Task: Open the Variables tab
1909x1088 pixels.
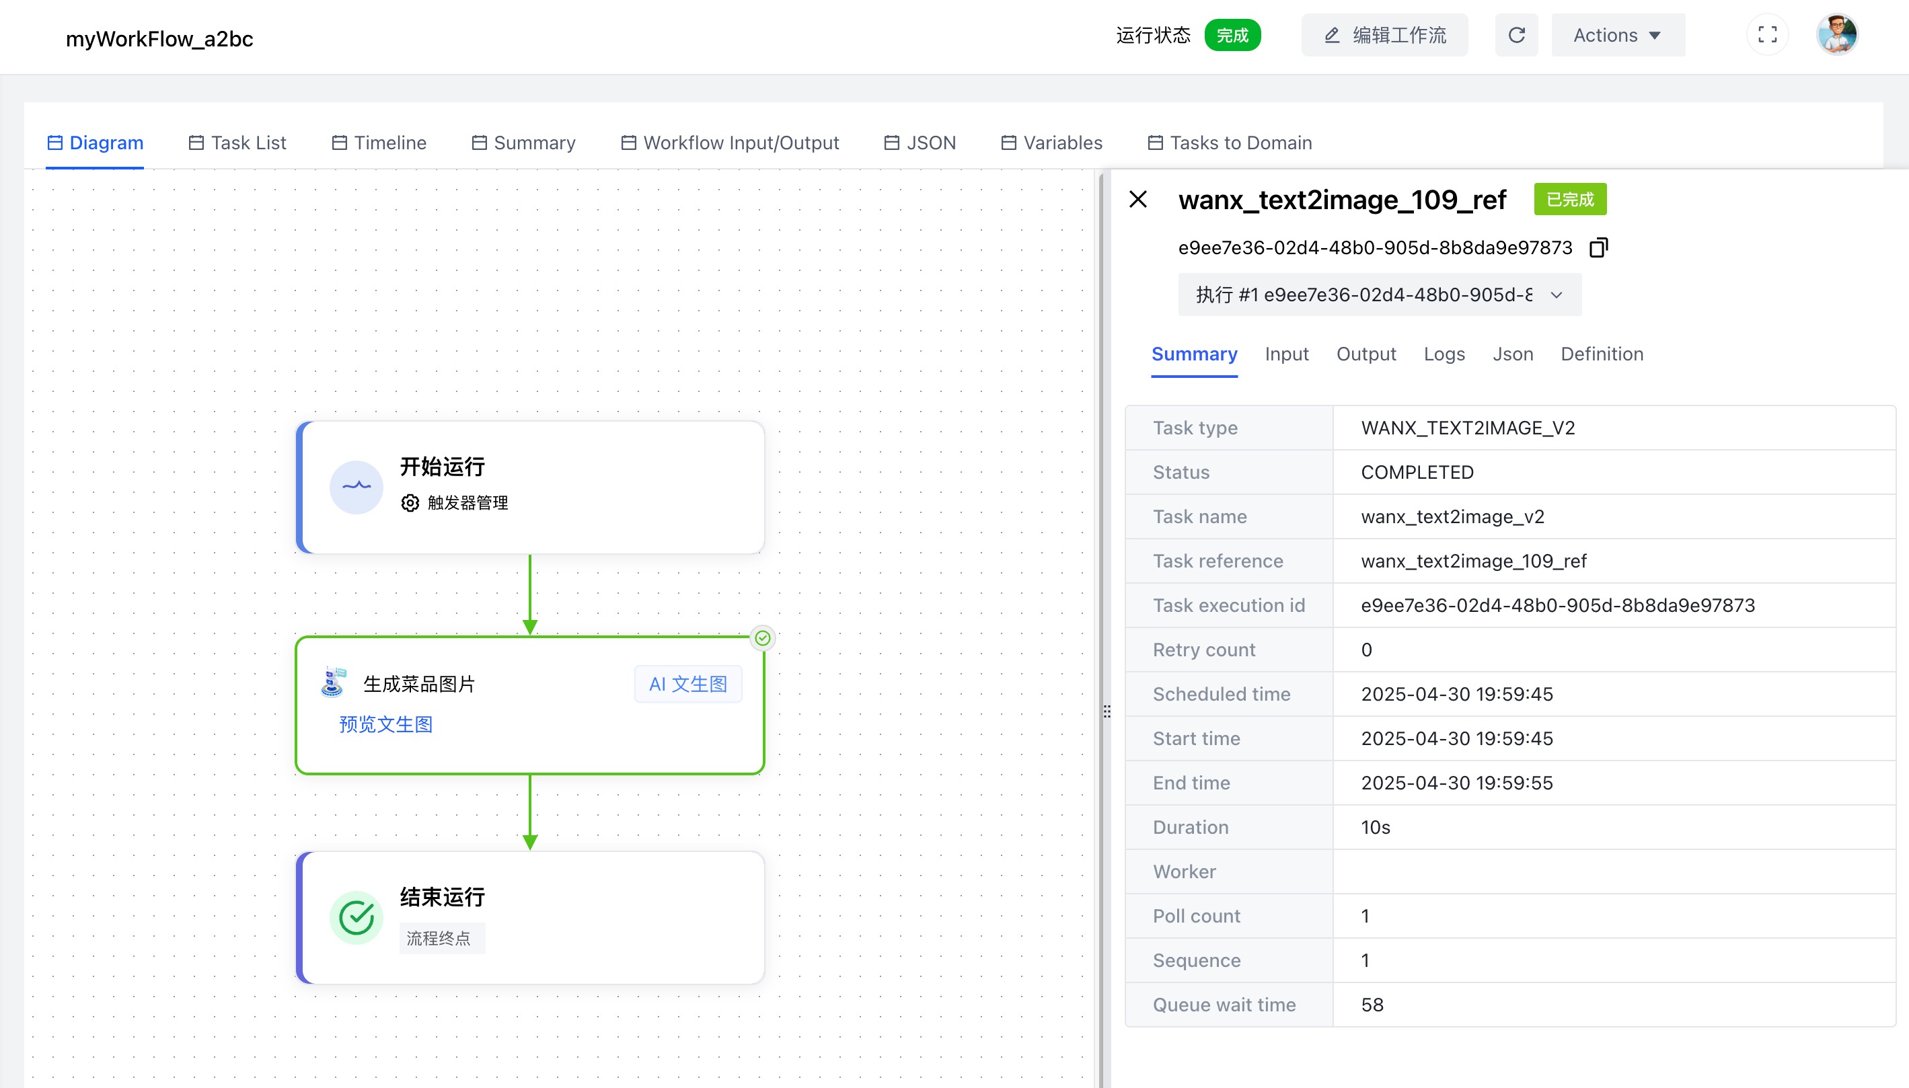Action: (x=1051, y=143)
